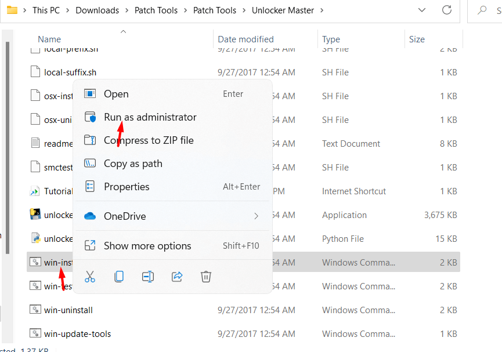Select Run as administrator
502x352 pixels.
pos(150,117)
